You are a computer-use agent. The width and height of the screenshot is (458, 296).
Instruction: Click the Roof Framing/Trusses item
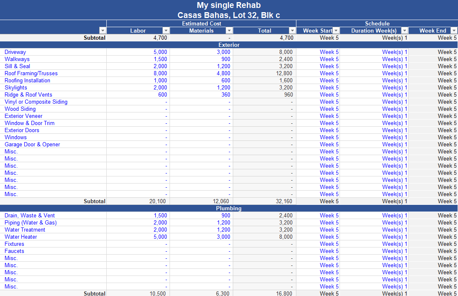pyautogui.click(x=31, y=74)
